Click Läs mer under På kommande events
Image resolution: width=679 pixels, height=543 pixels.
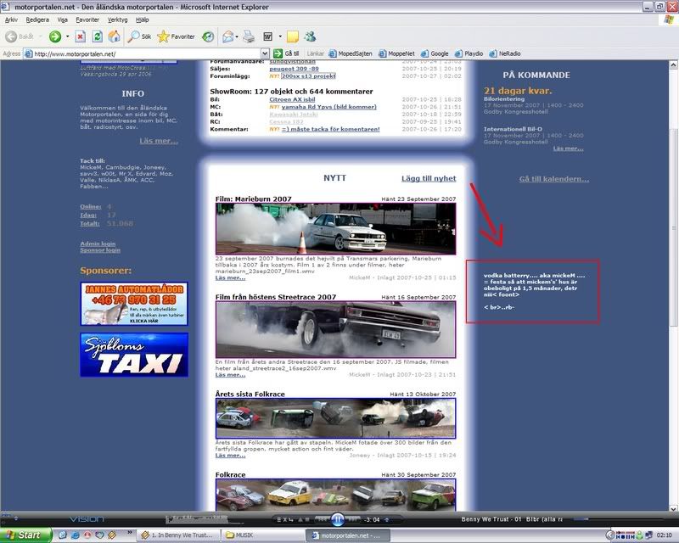[568, 148]
